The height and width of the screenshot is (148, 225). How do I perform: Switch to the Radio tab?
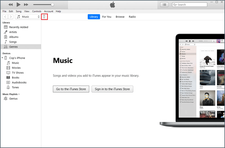(132, 17)
